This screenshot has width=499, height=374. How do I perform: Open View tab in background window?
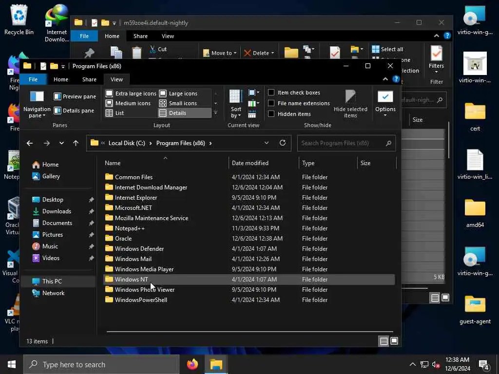pos(168,36)
